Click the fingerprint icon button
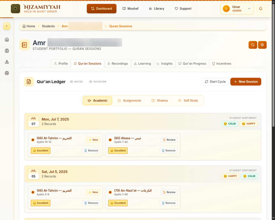The height and width of the screenshot is (220, 275). point(262,45)
